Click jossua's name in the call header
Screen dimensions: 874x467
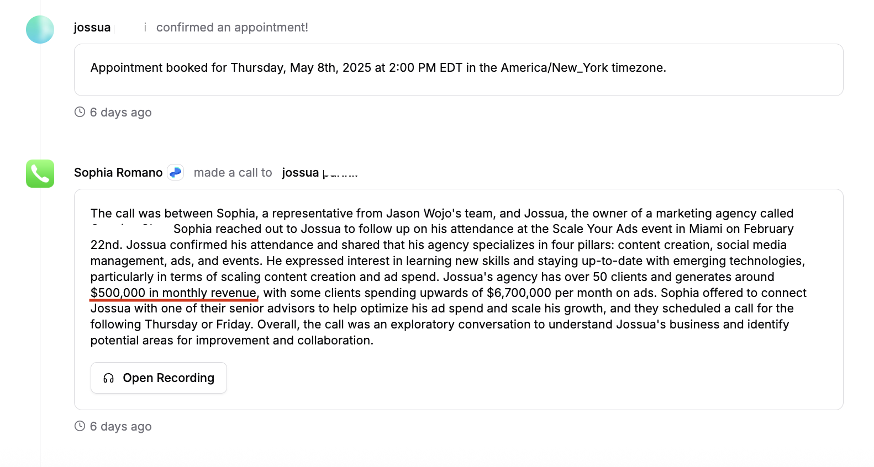pyautogui.click(x=301, y=172)
